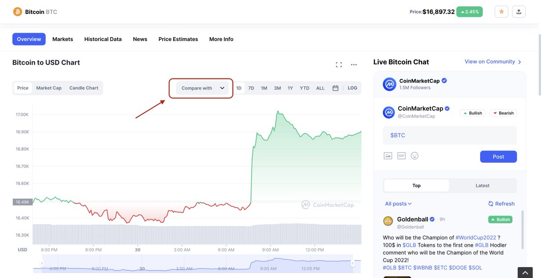Click the scroll-to-top arrow button
Viewport: 541px width, 278px height.
click(x=525, y=272)
